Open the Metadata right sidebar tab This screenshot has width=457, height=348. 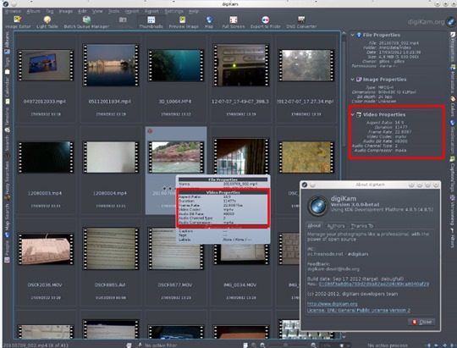pyautogui.click(x=452, y=79)
